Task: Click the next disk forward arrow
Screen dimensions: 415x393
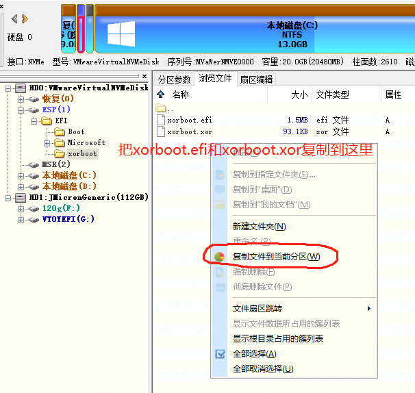Action: 24,18
